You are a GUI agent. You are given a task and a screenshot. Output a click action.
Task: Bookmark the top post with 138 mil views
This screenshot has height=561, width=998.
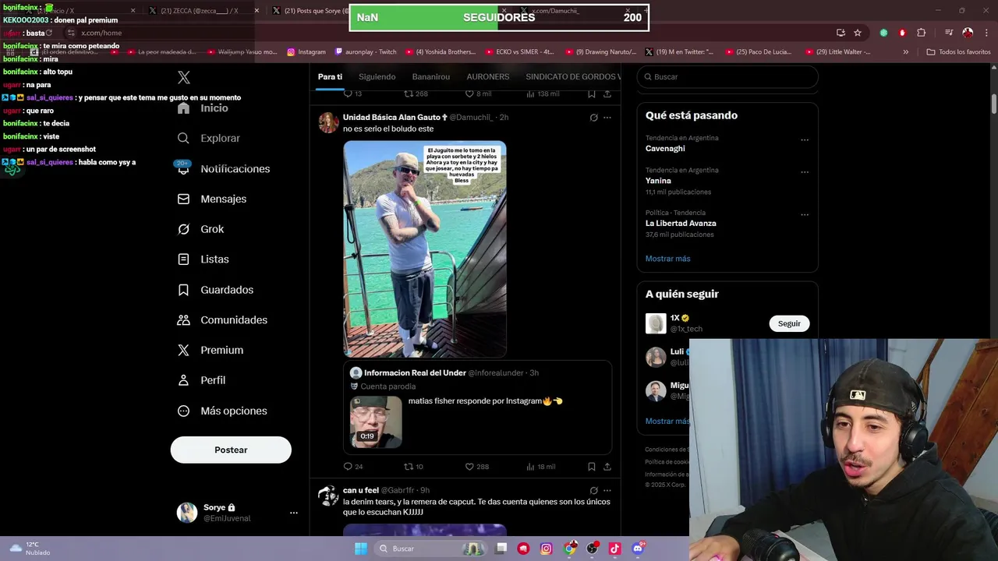(x=592, y=93)
